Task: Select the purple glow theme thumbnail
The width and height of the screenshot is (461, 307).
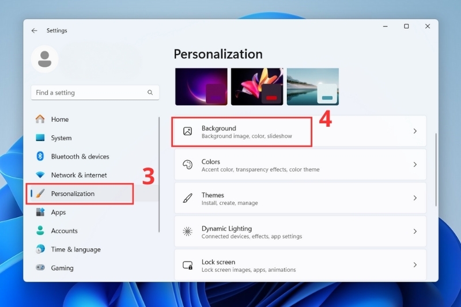Action: click(201, 86)
